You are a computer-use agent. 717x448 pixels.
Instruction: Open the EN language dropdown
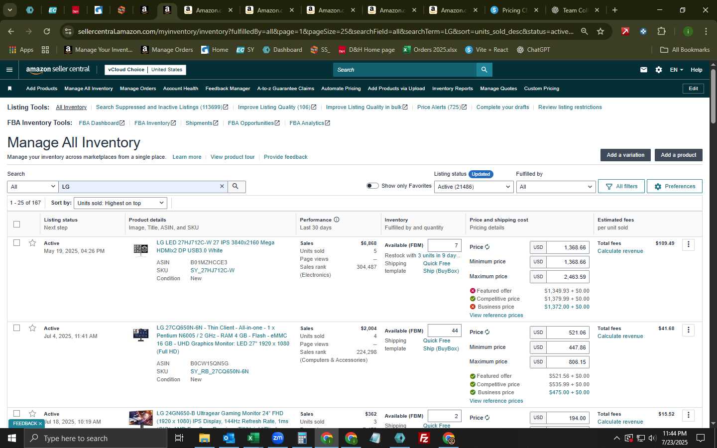pos(676,70)
